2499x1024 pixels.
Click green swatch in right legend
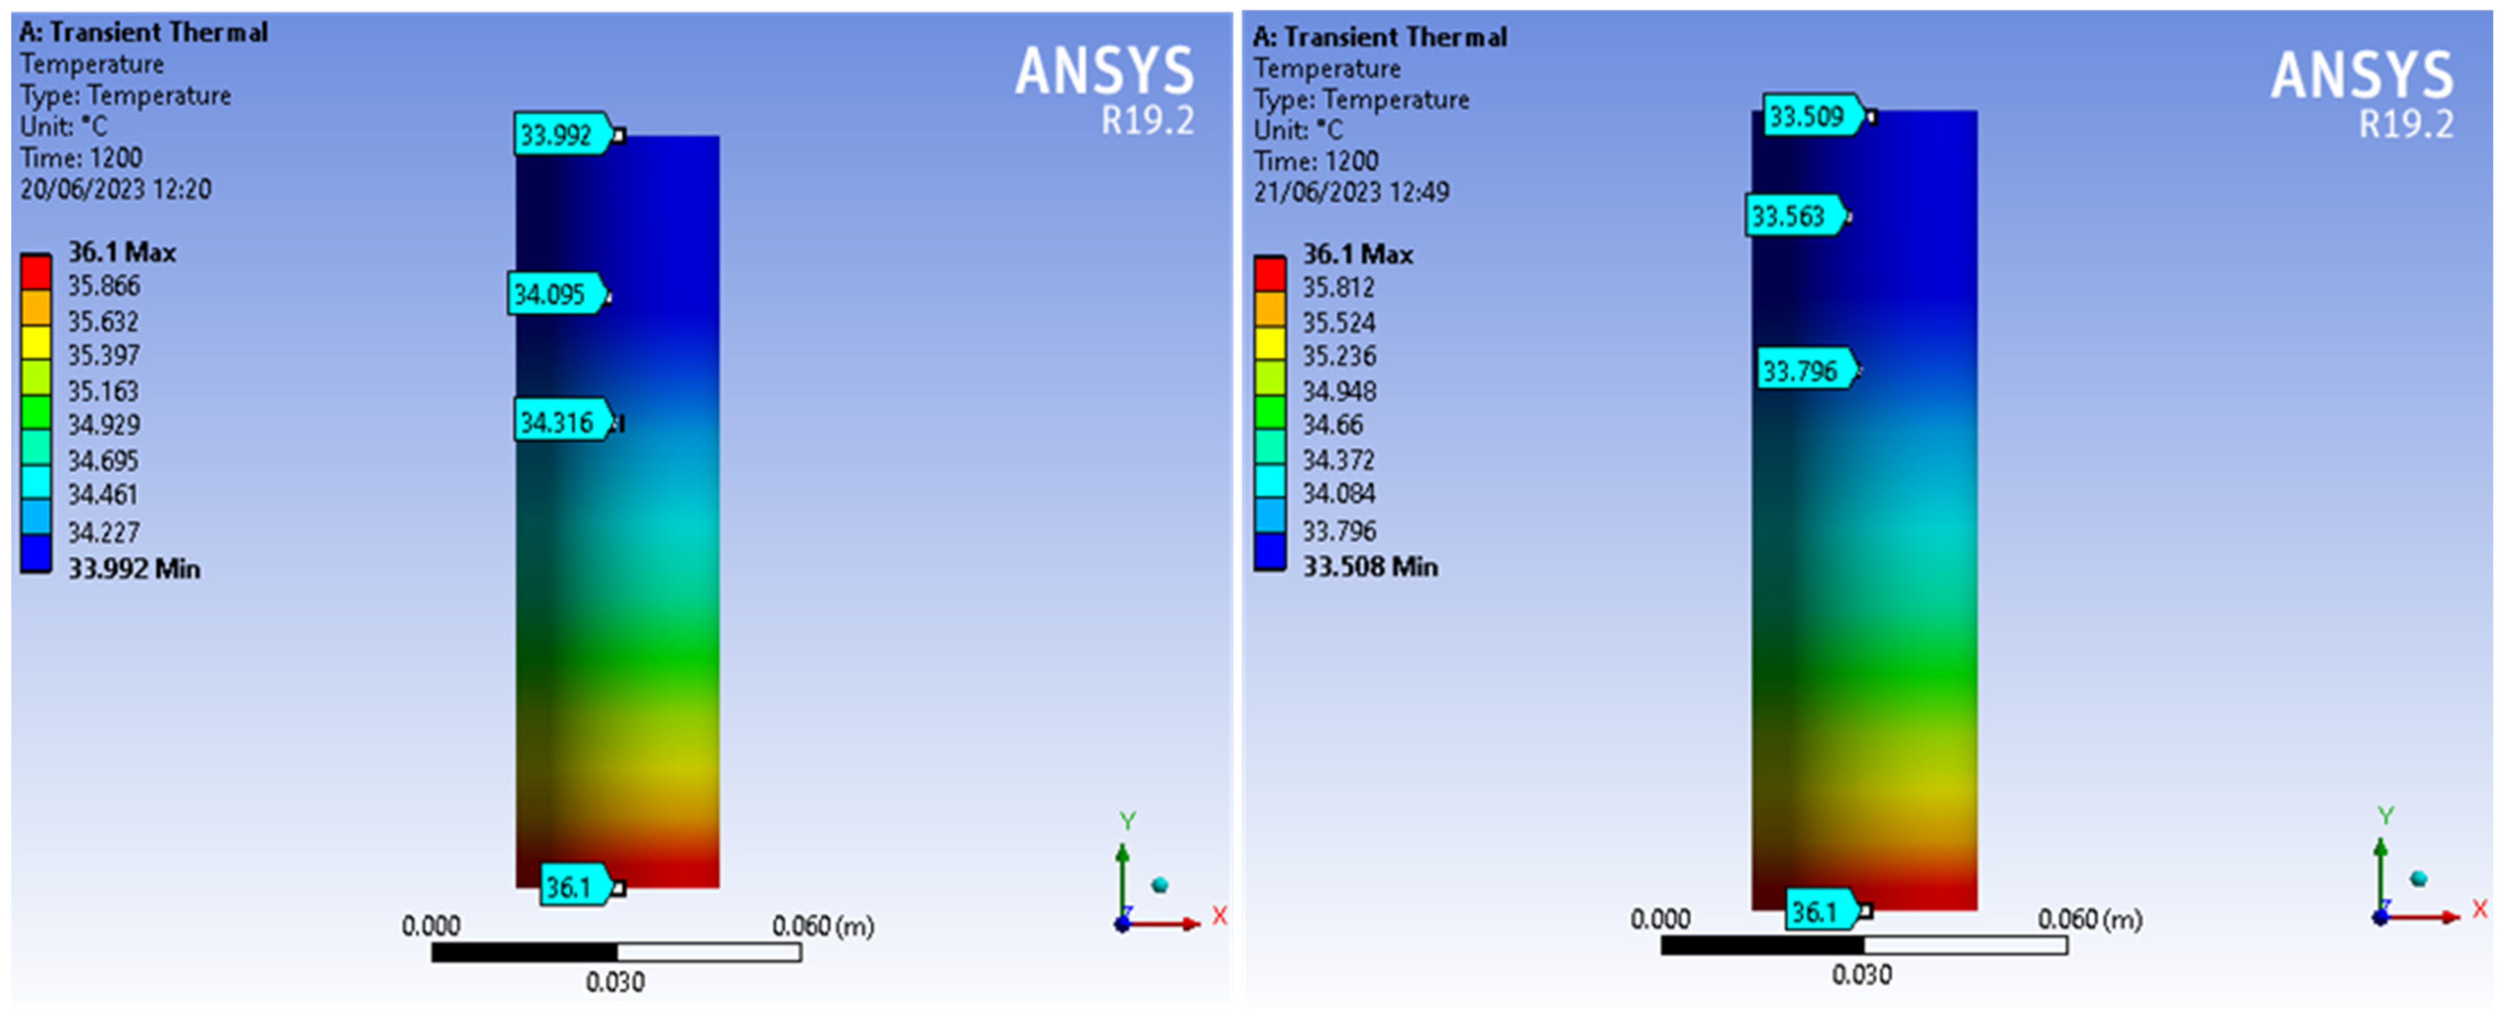1270,411
